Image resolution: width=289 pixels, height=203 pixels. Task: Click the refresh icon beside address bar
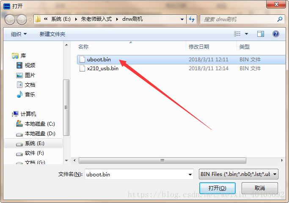(x=192, y=19)
